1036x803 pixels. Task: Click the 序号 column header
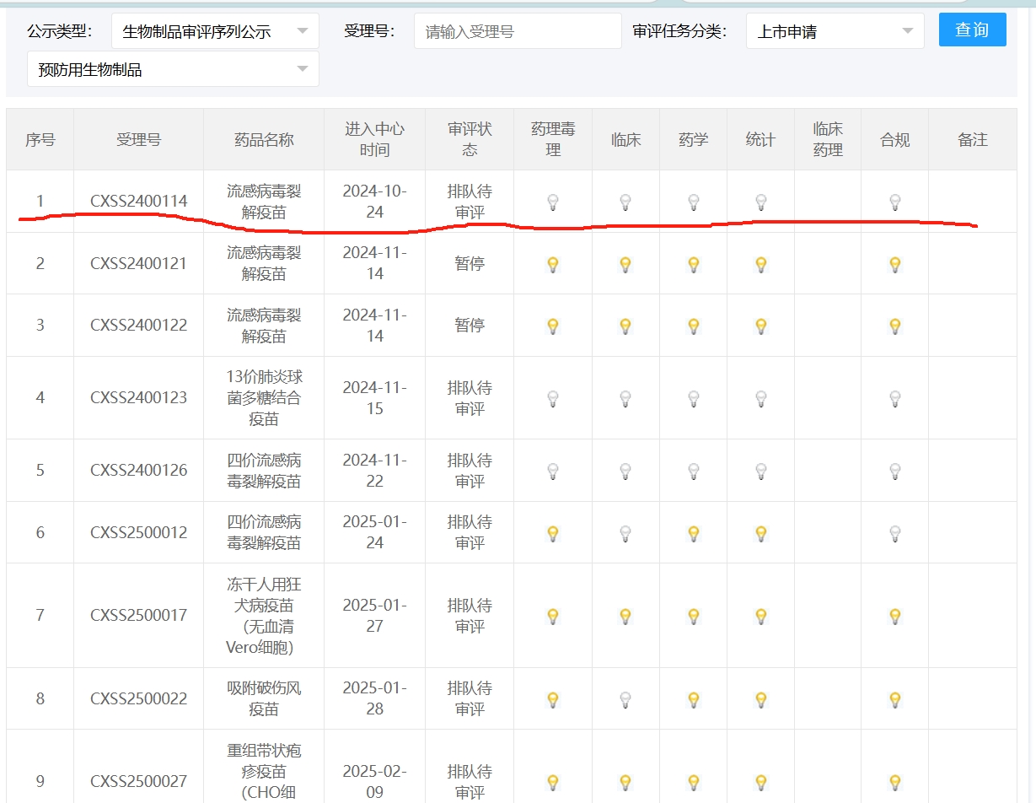tap(40, 139)
